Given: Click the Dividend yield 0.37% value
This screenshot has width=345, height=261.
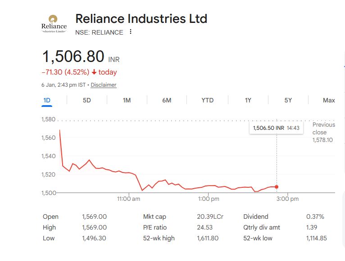Looking at the screenshot, I should click(315, 217).
